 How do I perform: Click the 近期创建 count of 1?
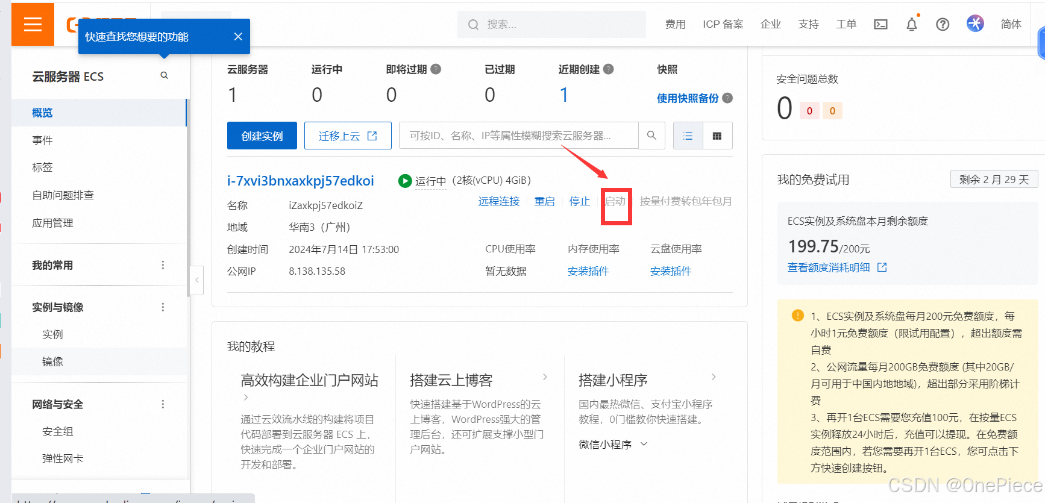coord(564,95)
